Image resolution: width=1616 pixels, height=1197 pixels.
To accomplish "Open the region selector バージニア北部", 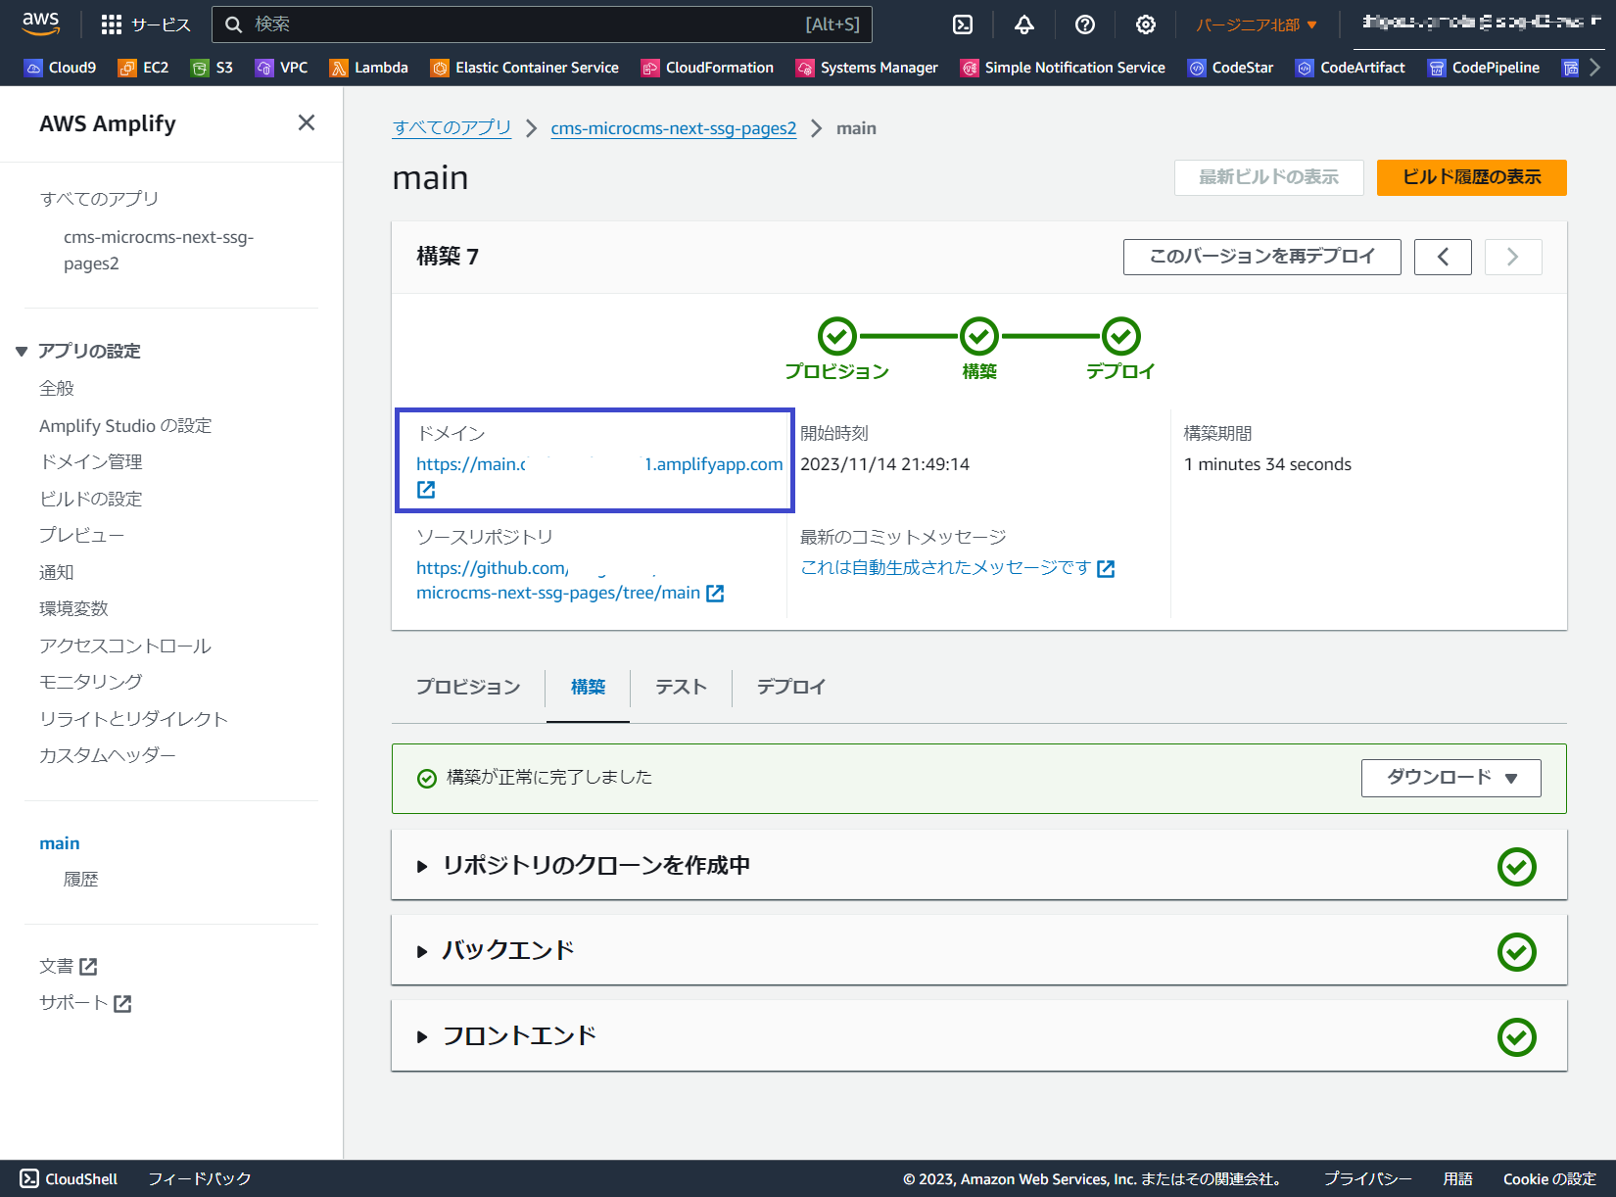I will [x=1257, y=24].
